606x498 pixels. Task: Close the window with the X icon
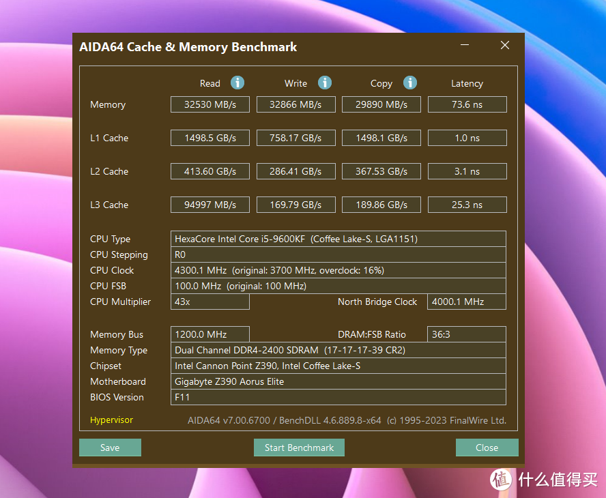tap(505, 45)
